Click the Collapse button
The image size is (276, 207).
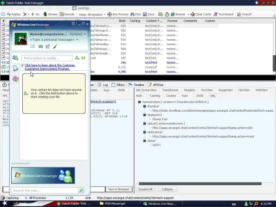(167, 189)
